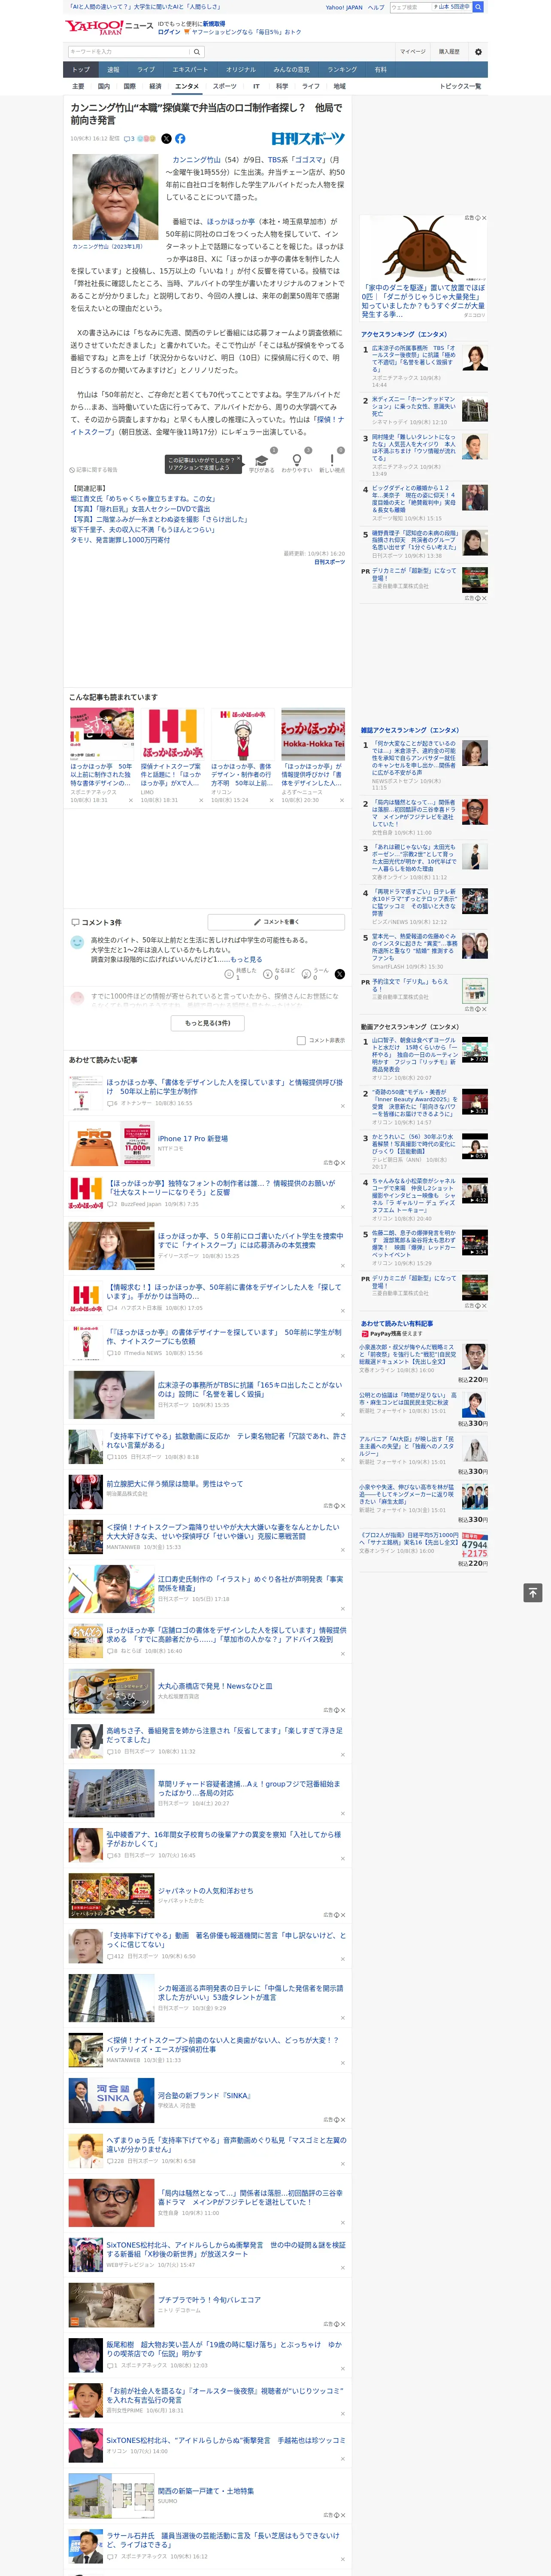Open the 関西の新築一戸建て・土地特集 ad
This screenshot has width=551, height=2576.
coord(205,2491)
